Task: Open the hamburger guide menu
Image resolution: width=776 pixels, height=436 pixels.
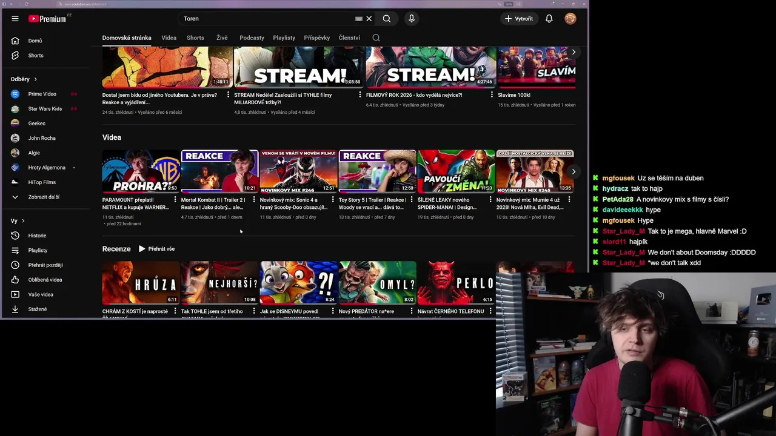Action: coord(15,19)
